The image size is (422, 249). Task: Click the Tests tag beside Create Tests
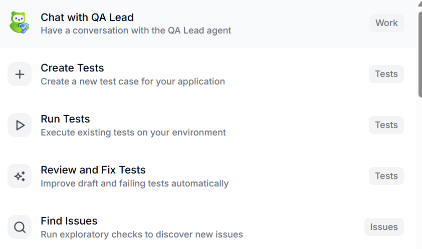click(x=386, y=74)
